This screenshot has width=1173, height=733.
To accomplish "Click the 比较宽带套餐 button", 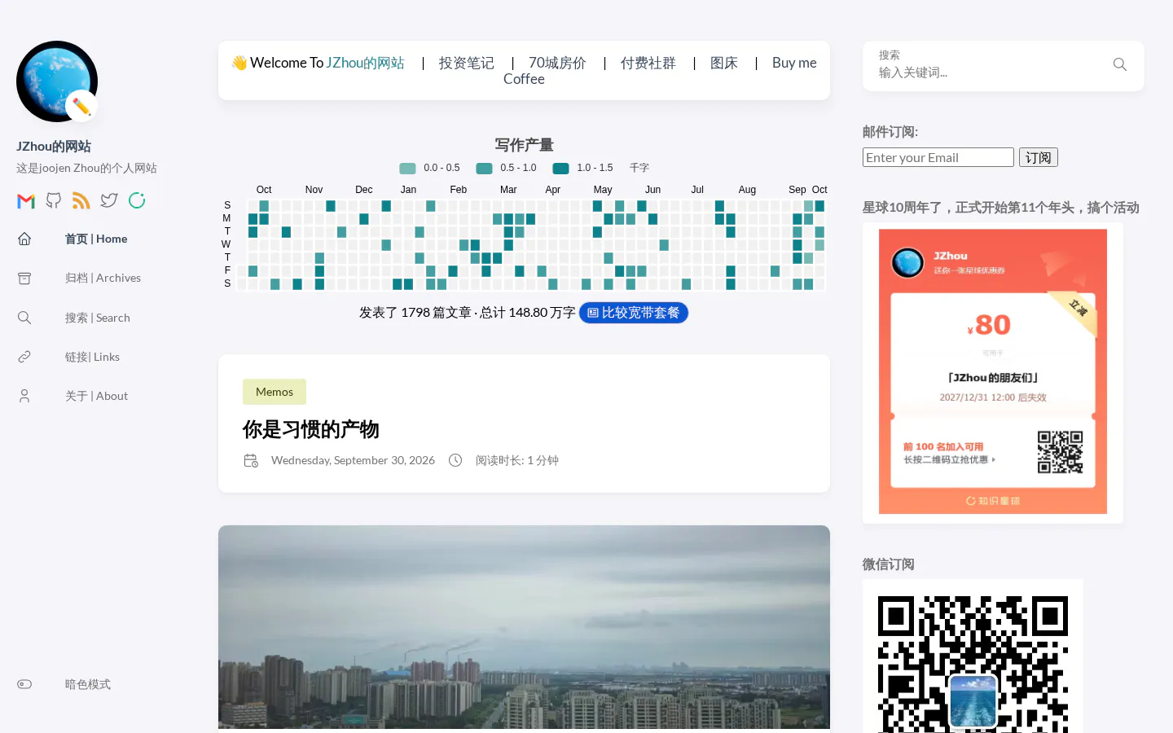I will tap(634, 313).
